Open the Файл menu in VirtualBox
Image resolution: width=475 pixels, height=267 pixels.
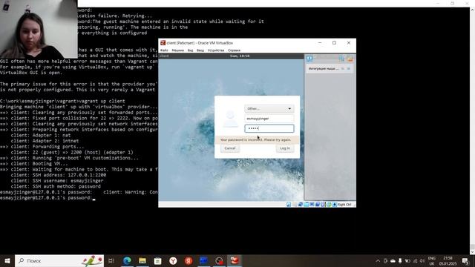pyautogui.click(x=164, y=50)
